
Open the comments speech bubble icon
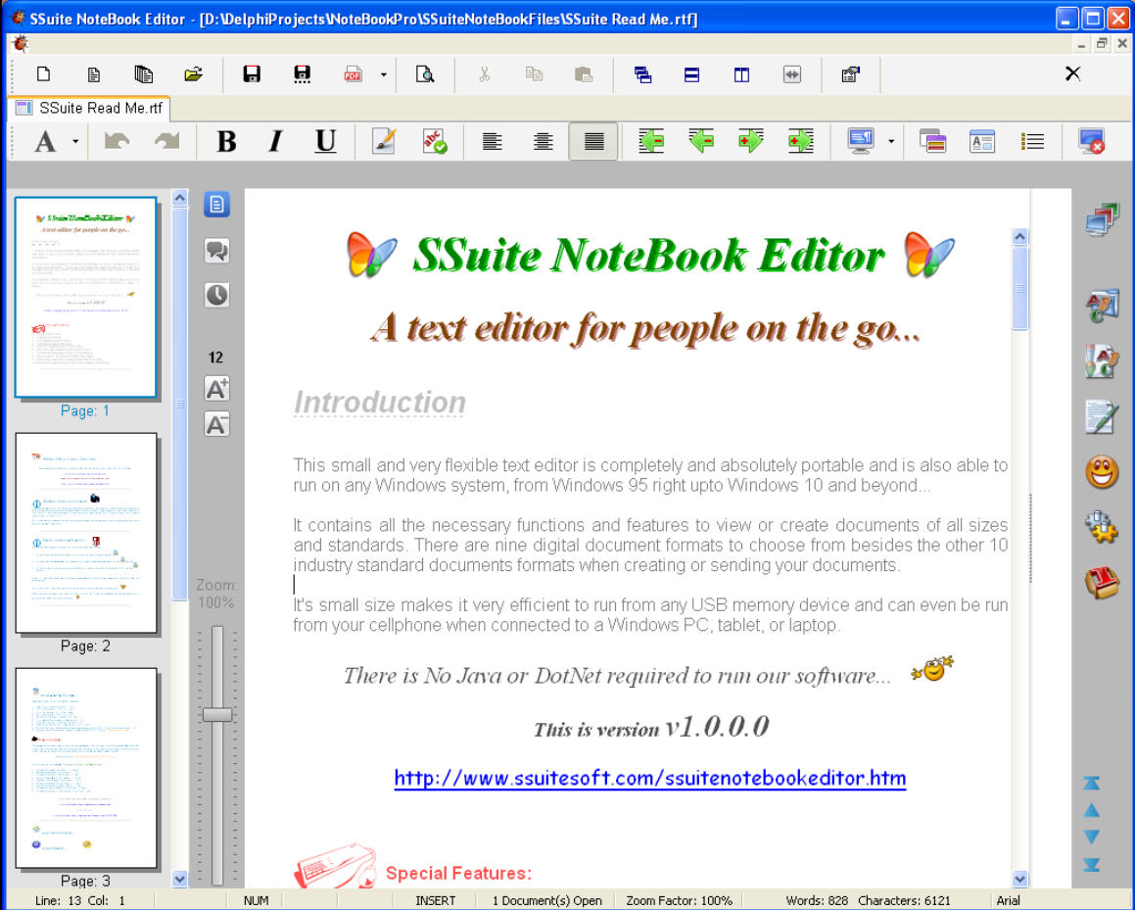pyautogui.click(x=216, y=251)
